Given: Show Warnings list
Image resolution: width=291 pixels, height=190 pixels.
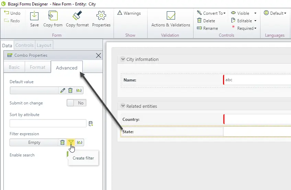Looking at the screenshot, I should tap(129, 13).
